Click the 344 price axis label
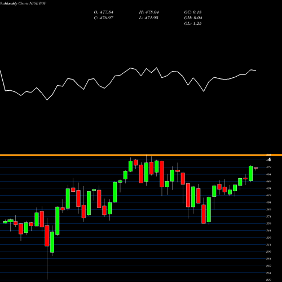Screen dimensions: 282x282 pos(268,231)
